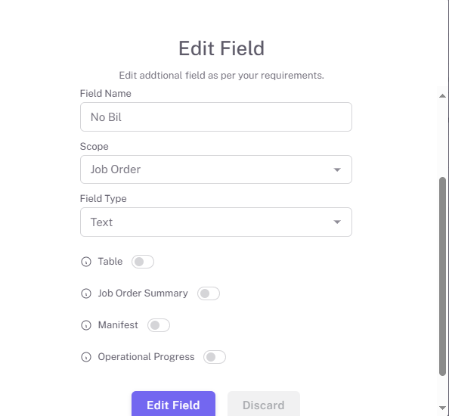Click the Field Type dropdown caret arrow

coord(337,222)
